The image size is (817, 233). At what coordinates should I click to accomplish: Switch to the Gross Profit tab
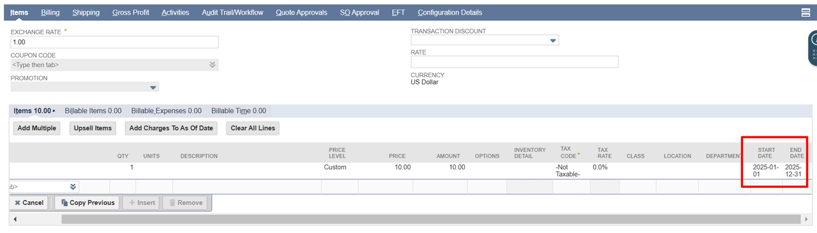coord(131,12)
